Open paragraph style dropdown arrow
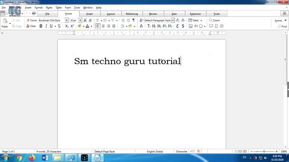Image resolution: width=289 pixels, height=162 pixels. [x=173, y=20]
